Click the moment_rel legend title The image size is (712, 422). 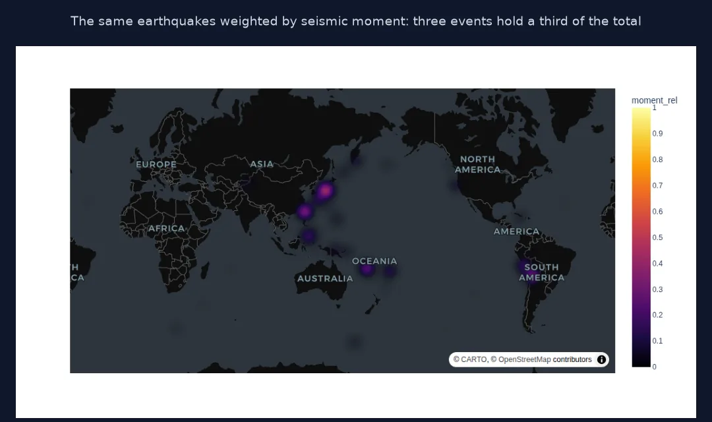tap(654, 100)
